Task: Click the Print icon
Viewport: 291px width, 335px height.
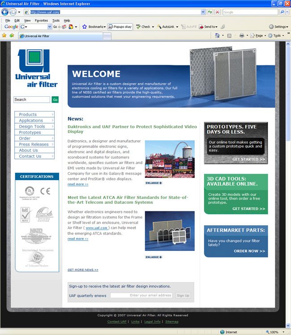Action: point(241,35)
